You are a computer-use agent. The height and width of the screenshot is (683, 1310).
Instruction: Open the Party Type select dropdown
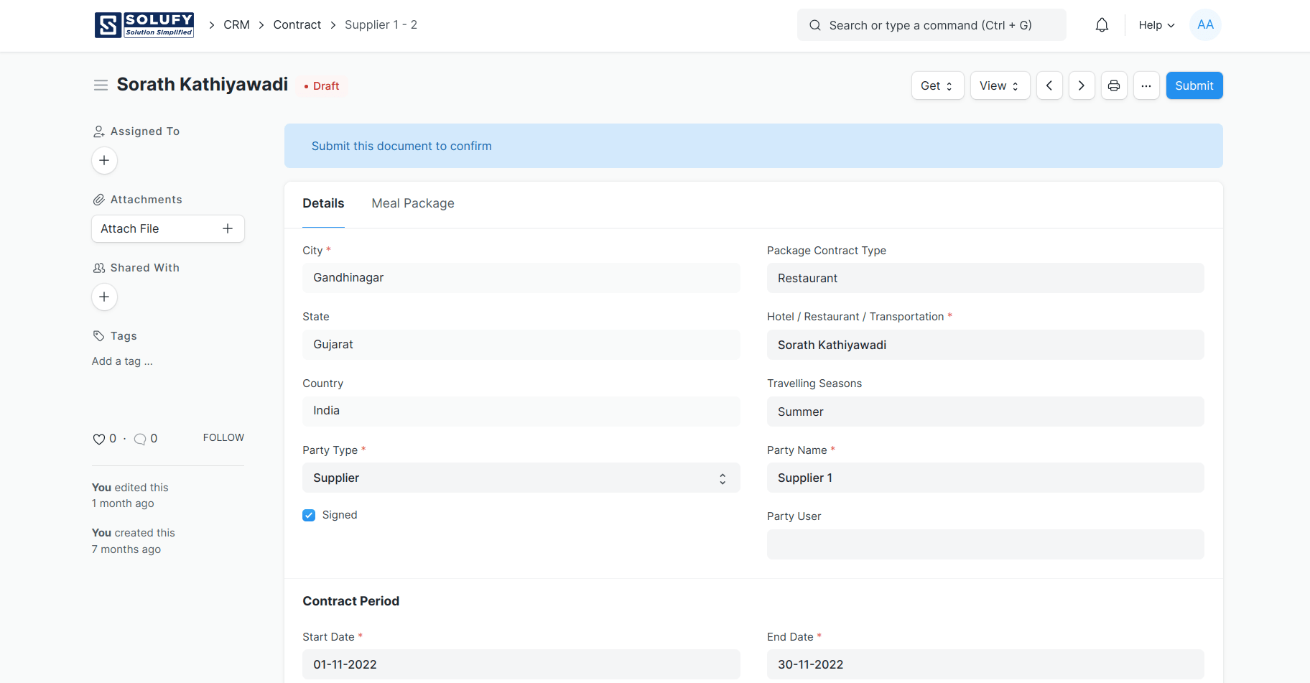521,478
